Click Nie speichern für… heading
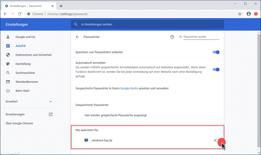The image size is (261, 155). tap(88, 130)
